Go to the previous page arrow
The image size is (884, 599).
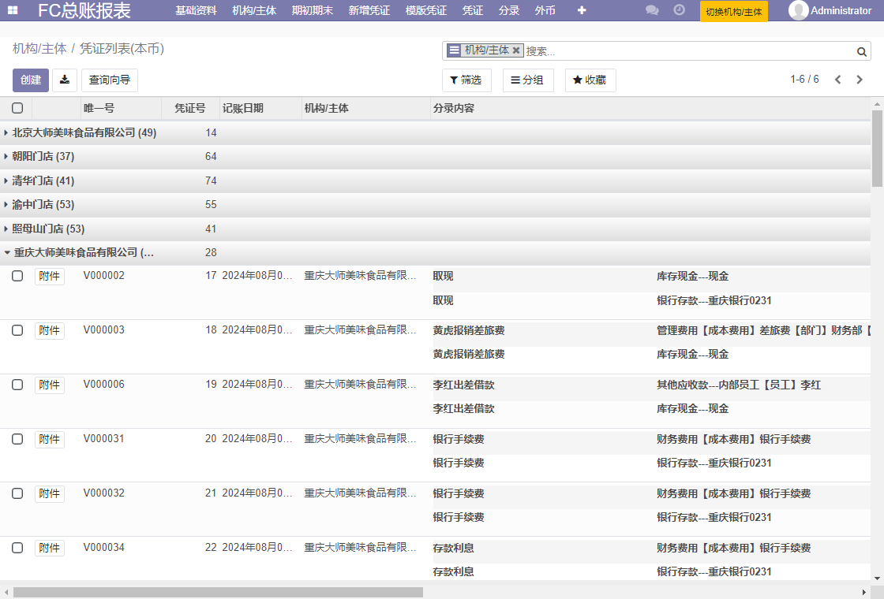pyautogui.click(x=837, y=80)
